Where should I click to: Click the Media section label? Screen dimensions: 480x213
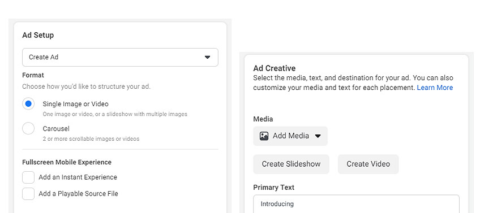click(x=263, y=119)
